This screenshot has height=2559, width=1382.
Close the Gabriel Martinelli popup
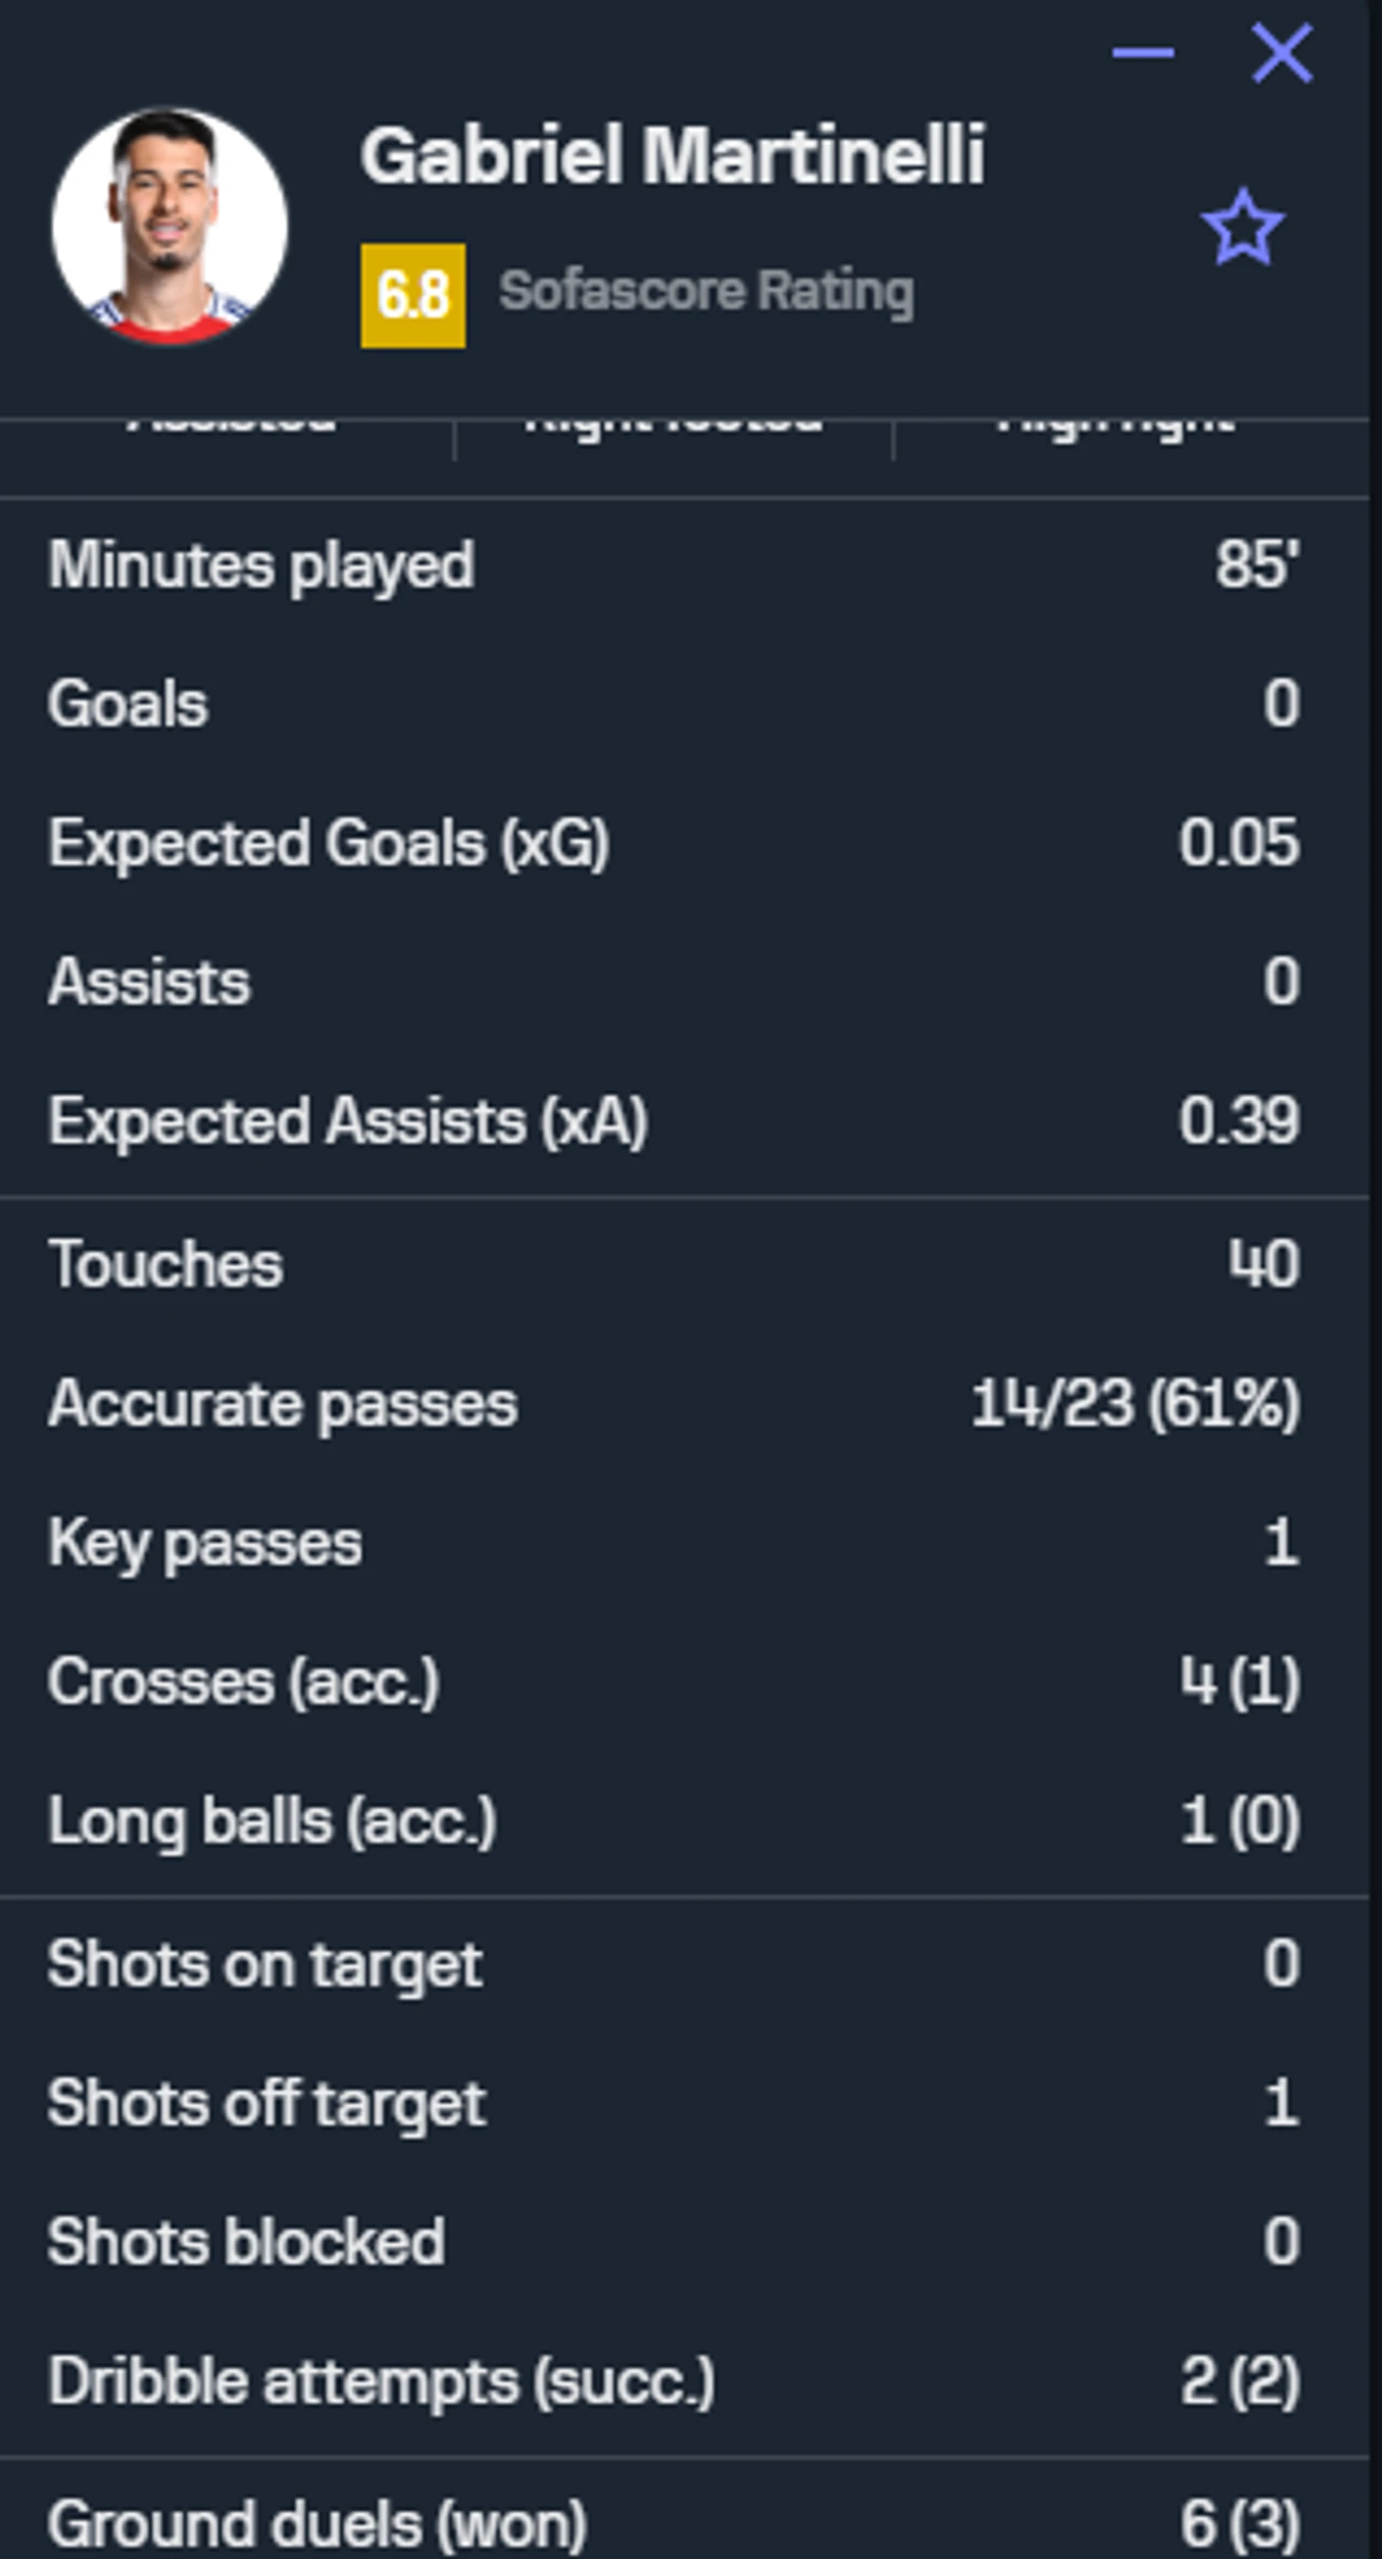1282,54
